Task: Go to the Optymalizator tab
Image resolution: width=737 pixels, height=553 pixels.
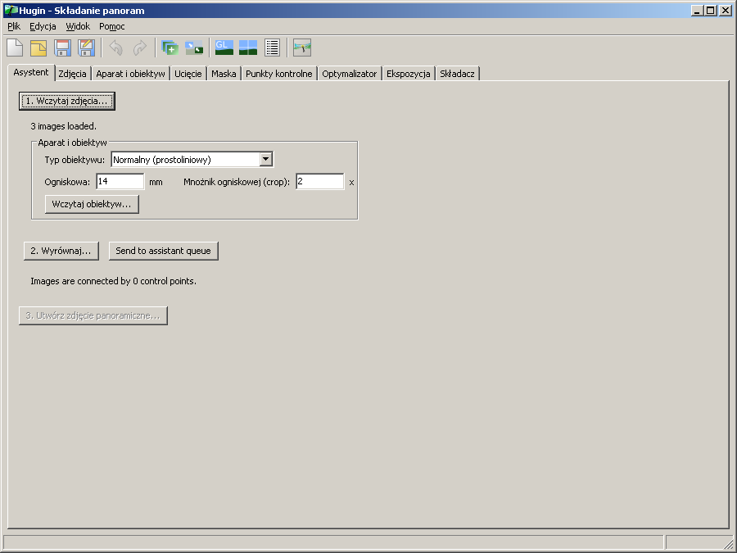Action: pos(349,74)
